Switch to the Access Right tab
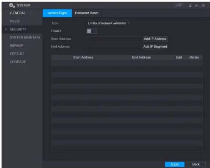210x168 pixels. pyautogui.click(x=57, y=13)
